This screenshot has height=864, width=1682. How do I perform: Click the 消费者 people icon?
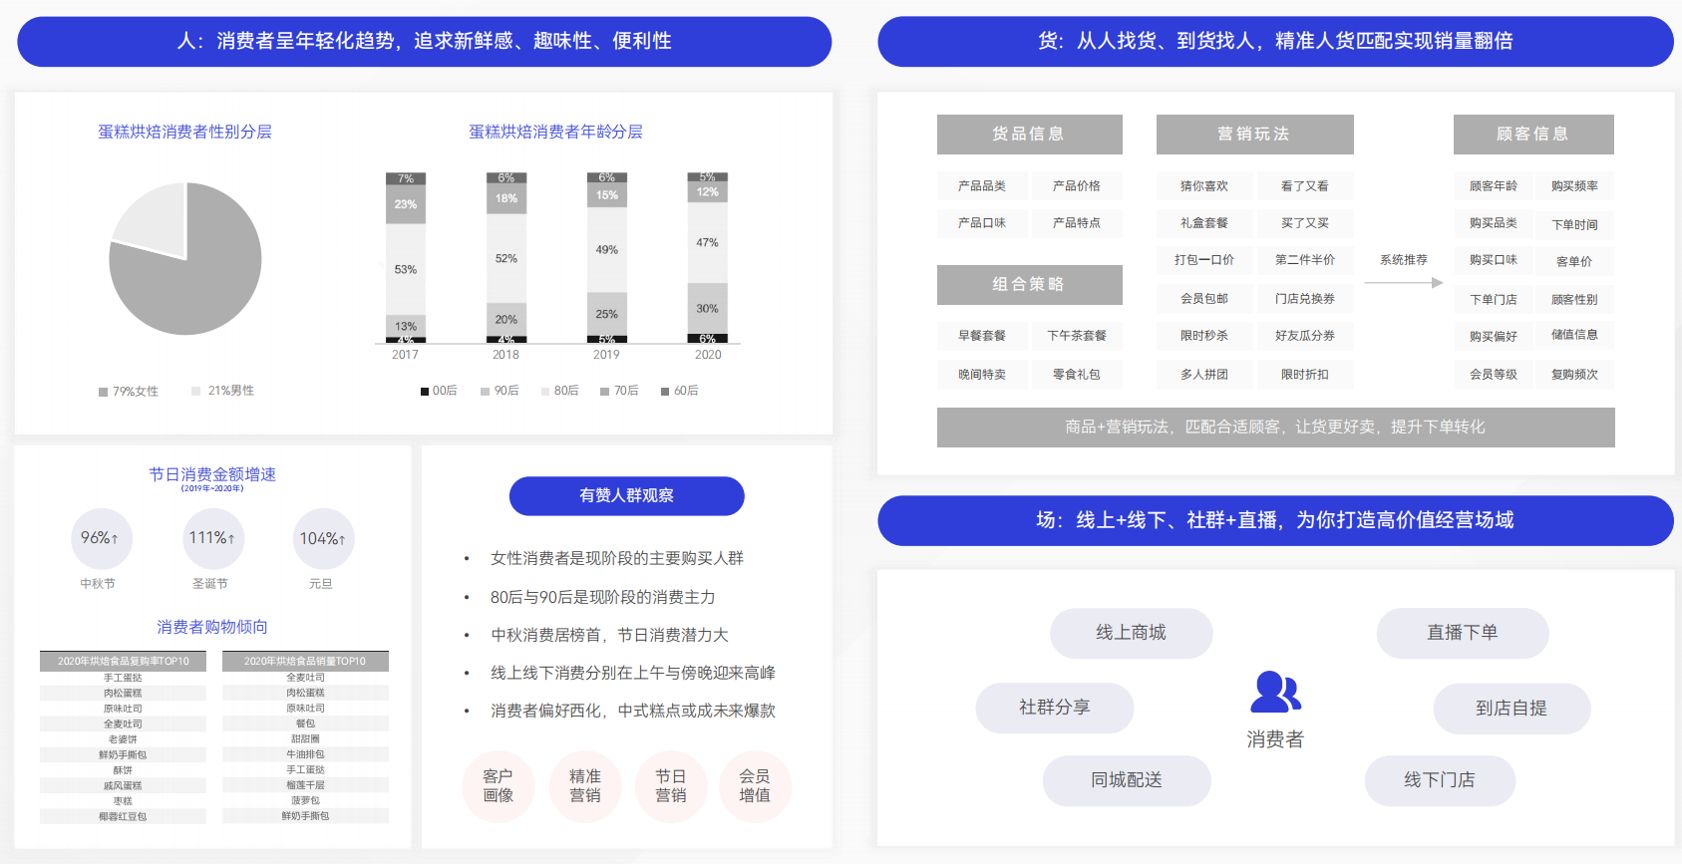click(1275, 693)
